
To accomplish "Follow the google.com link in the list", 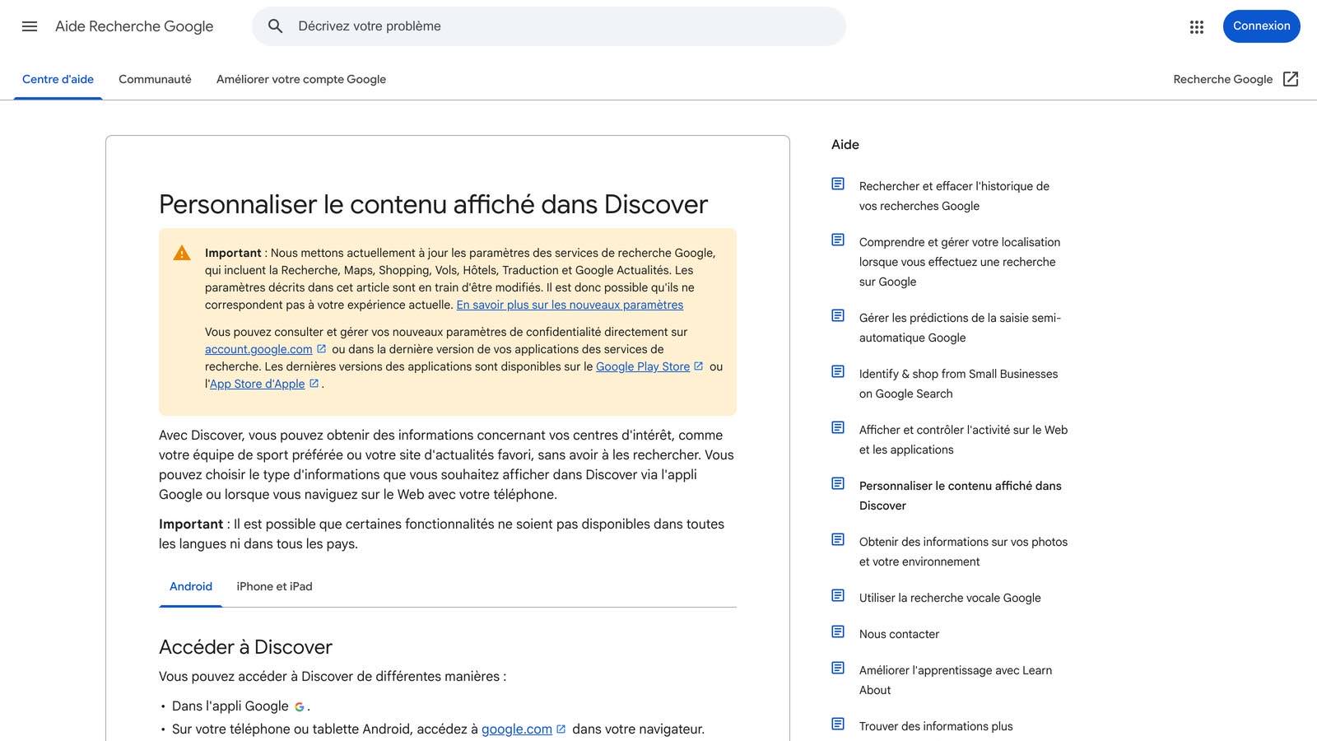I will tap(517, 729).
